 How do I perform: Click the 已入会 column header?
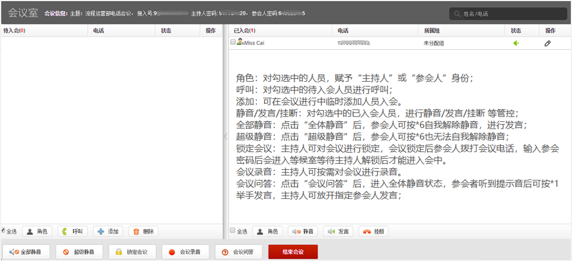click(x=244, y=30)
